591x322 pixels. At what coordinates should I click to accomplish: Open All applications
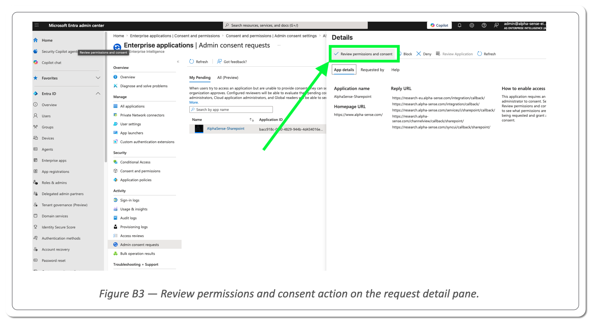(x=132, y=106)
